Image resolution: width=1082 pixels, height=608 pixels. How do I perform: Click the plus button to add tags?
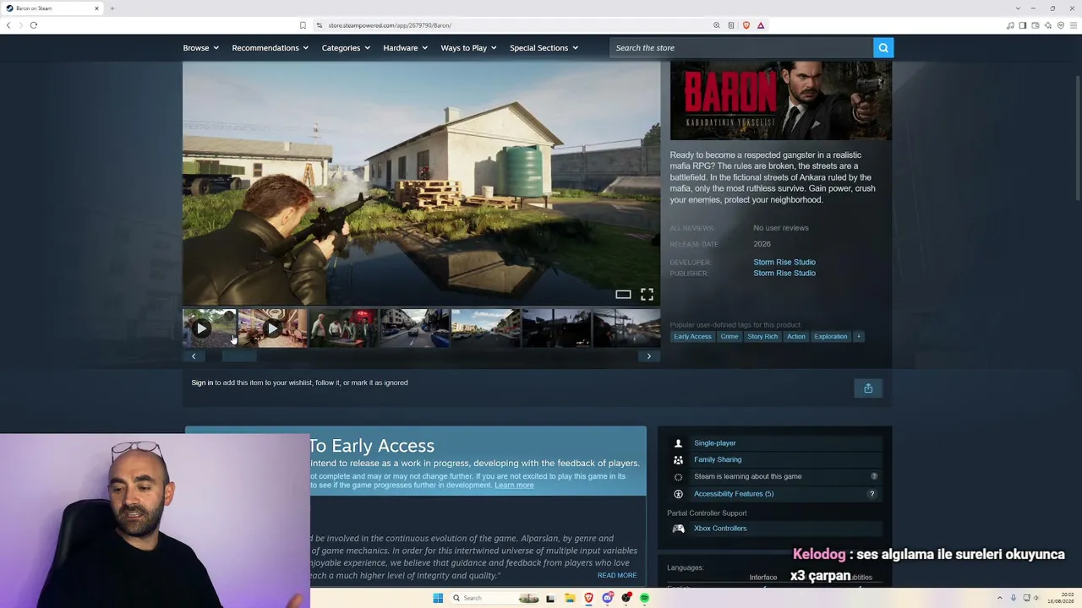pos(859,337)
